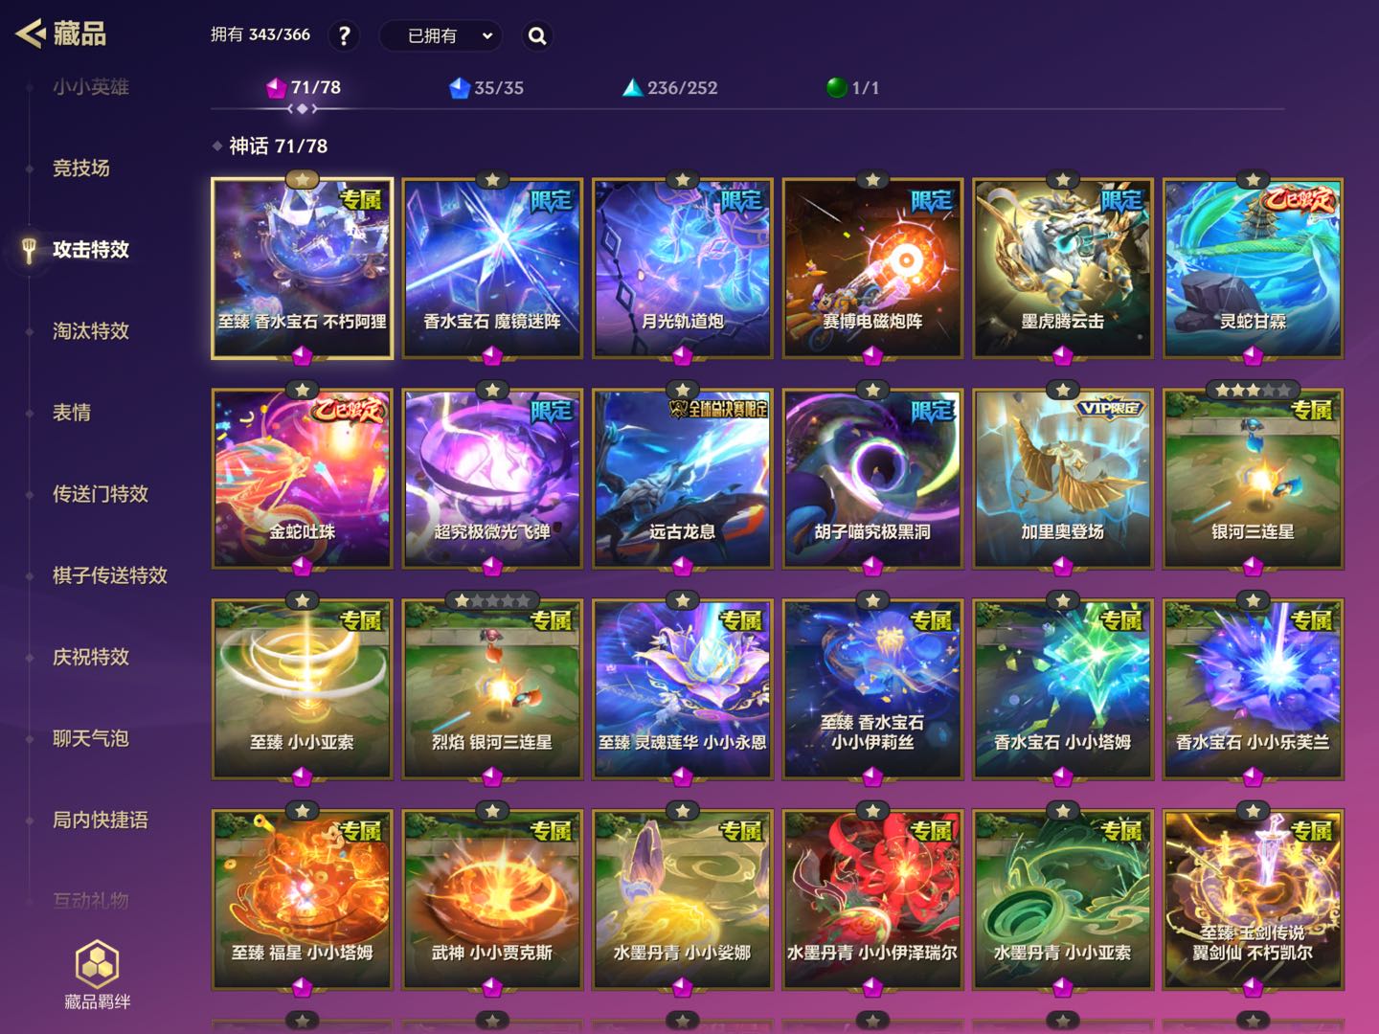Pick the 加里奥登场 VIP effect card

tap(1063, 479)
